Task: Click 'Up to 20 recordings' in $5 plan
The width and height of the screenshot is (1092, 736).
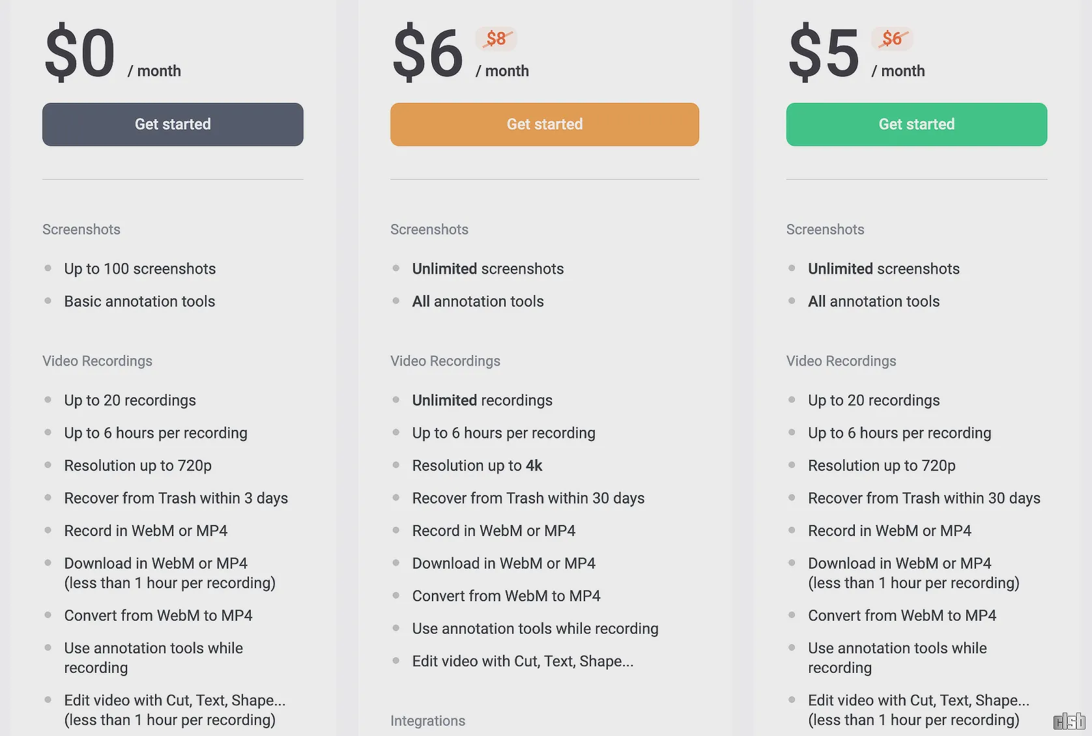Action: pos(874,401)
